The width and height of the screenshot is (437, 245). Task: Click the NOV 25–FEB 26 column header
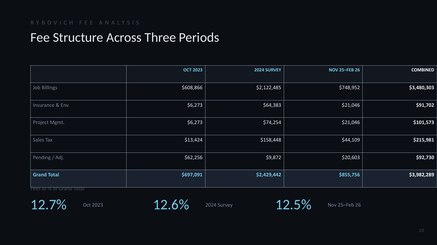click(344, 70)
